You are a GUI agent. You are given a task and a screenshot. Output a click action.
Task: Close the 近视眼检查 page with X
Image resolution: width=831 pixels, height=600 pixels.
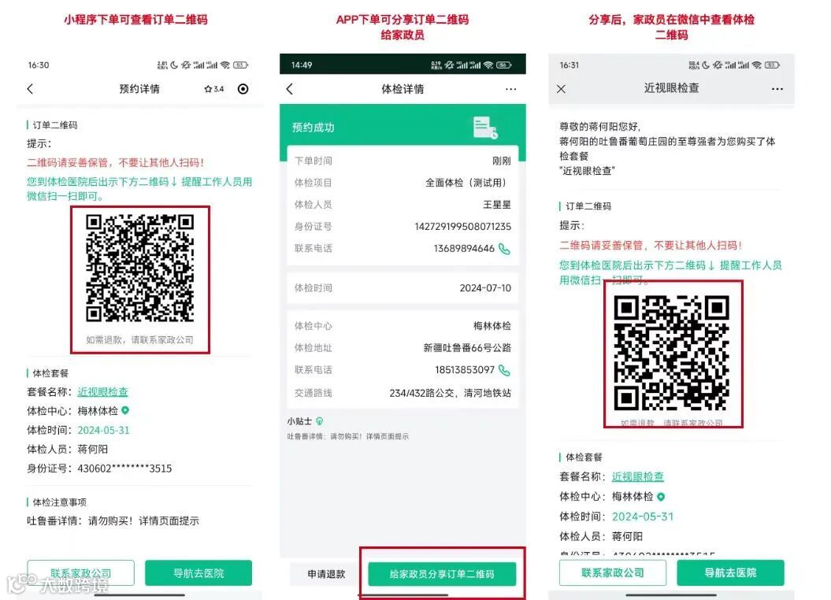[562, 89]
